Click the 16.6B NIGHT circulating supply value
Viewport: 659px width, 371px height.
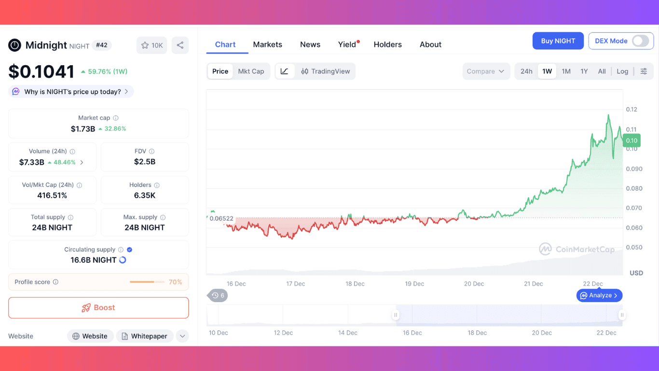click(x=94, y=260)
